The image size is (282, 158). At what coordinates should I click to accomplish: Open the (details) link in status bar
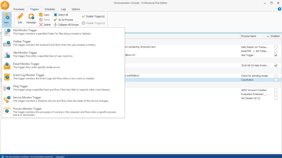click(x=60, y=157)
